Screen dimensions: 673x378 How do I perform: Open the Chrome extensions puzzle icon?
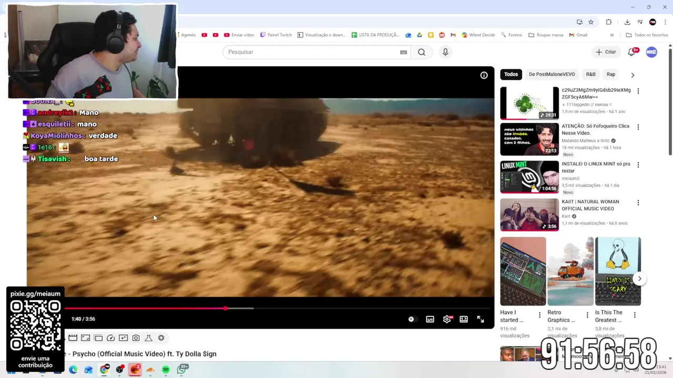[x=609, y=22]
